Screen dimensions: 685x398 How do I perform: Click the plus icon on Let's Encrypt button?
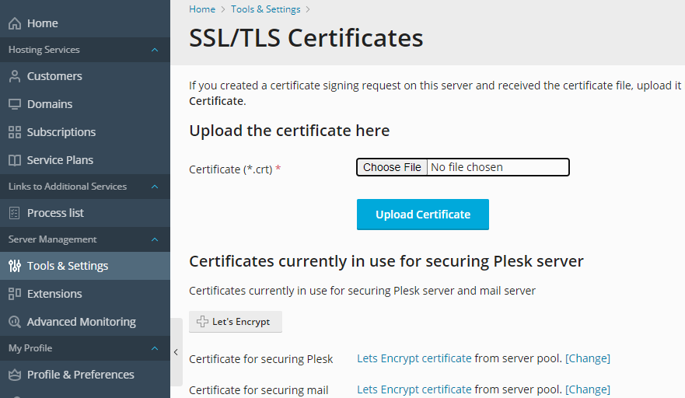pyautogui.click(x=202, y=322)
